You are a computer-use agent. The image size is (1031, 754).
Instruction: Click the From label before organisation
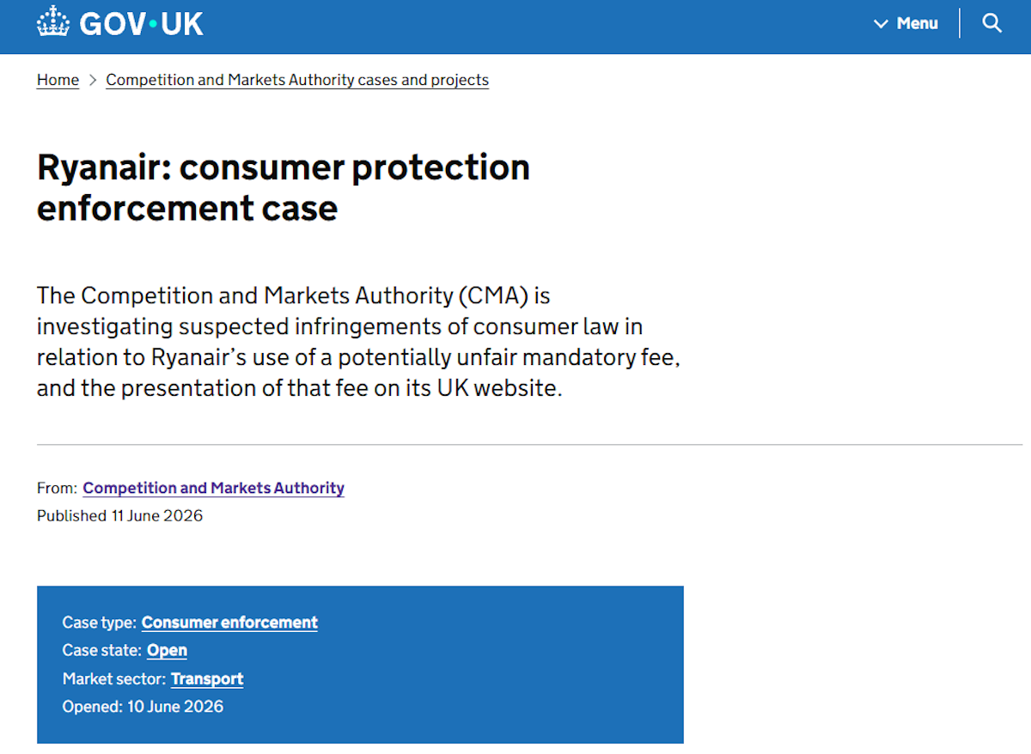tap(57, 488)
